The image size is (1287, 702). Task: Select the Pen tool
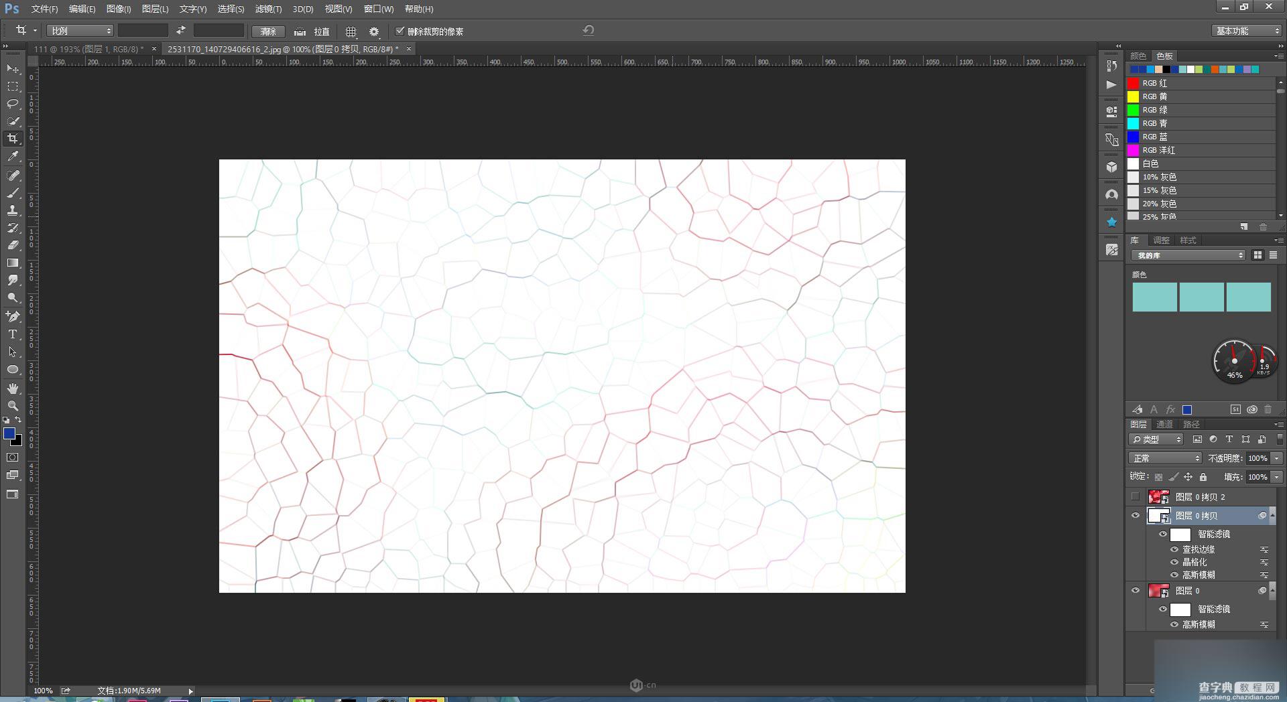pos(13,316)
